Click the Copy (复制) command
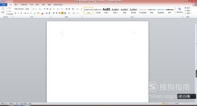The height and width of the screenshot is (106, 197). (x=9, y=11)
